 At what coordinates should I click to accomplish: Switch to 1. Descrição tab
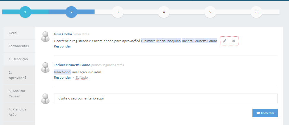pos(20,59)
